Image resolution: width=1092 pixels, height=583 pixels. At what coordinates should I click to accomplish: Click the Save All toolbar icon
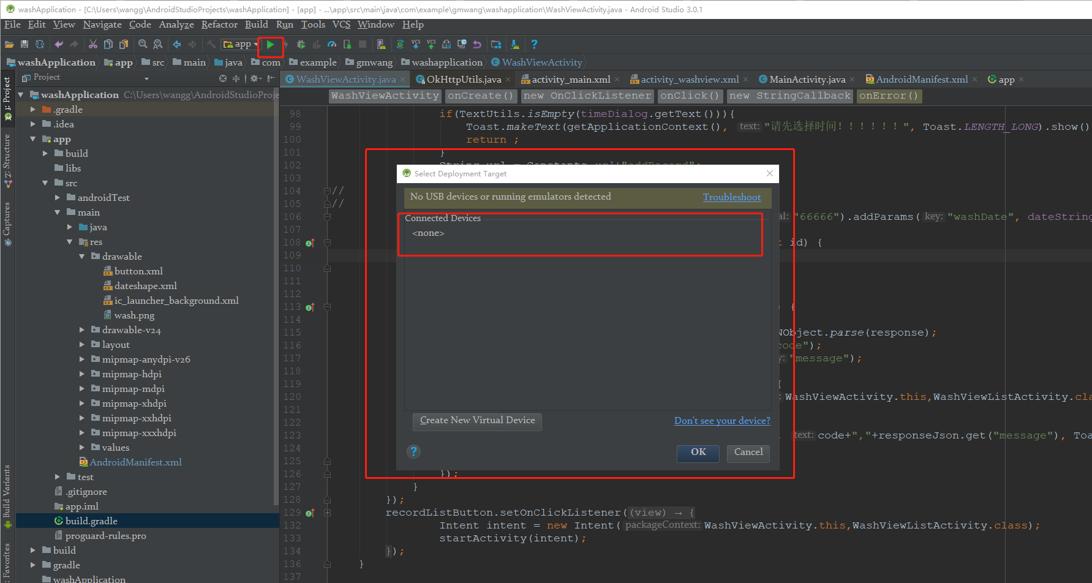24,44
